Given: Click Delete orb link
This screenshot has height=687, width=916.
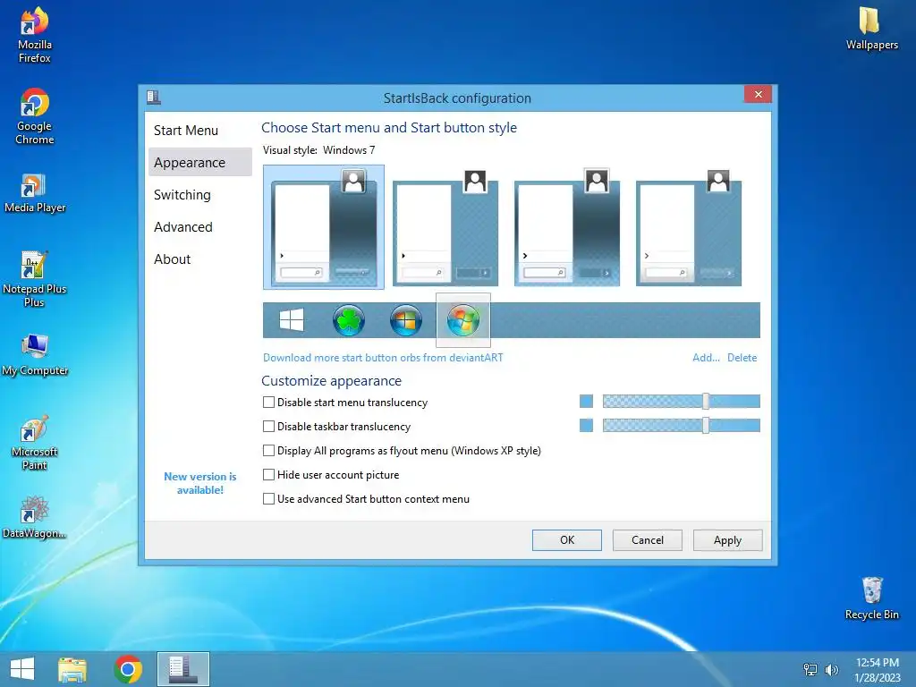Looking at the screenshot, I should click(742, 358).
